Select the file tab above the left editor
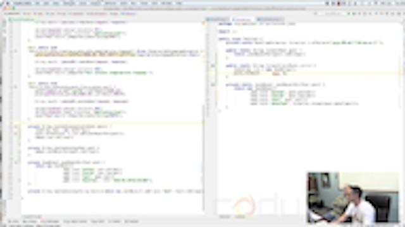 tap(22, 20)
